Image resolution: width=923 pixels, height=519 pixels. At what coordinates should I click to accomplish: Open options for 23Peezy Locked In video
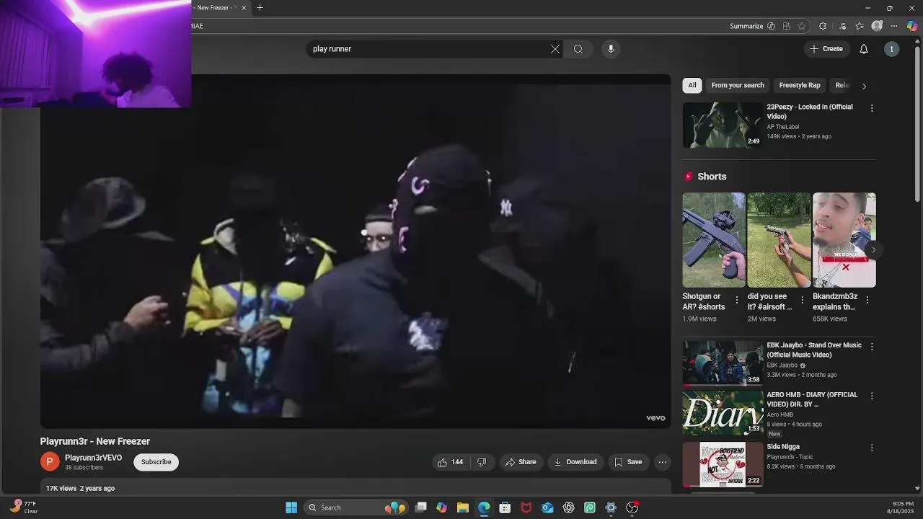click(872, 108)
